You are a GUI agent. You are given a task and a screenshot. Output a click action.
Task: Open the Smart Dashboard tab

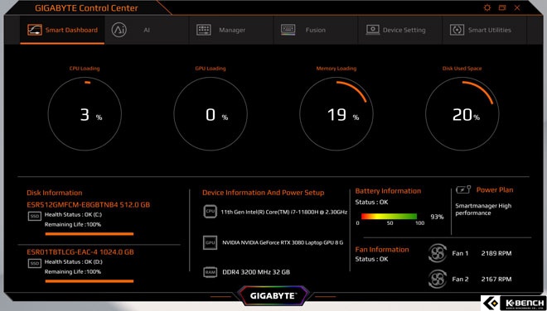pyautogui.click(x=62, y=30)
